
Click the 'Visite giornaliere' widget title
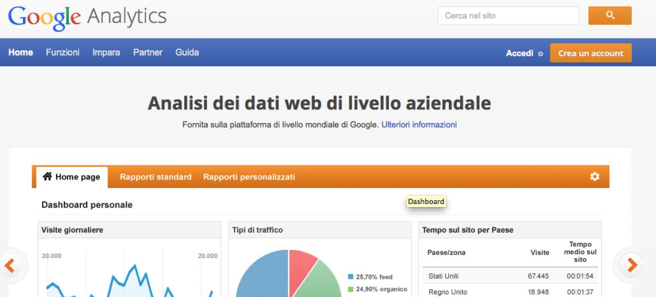tap(72, 230)
